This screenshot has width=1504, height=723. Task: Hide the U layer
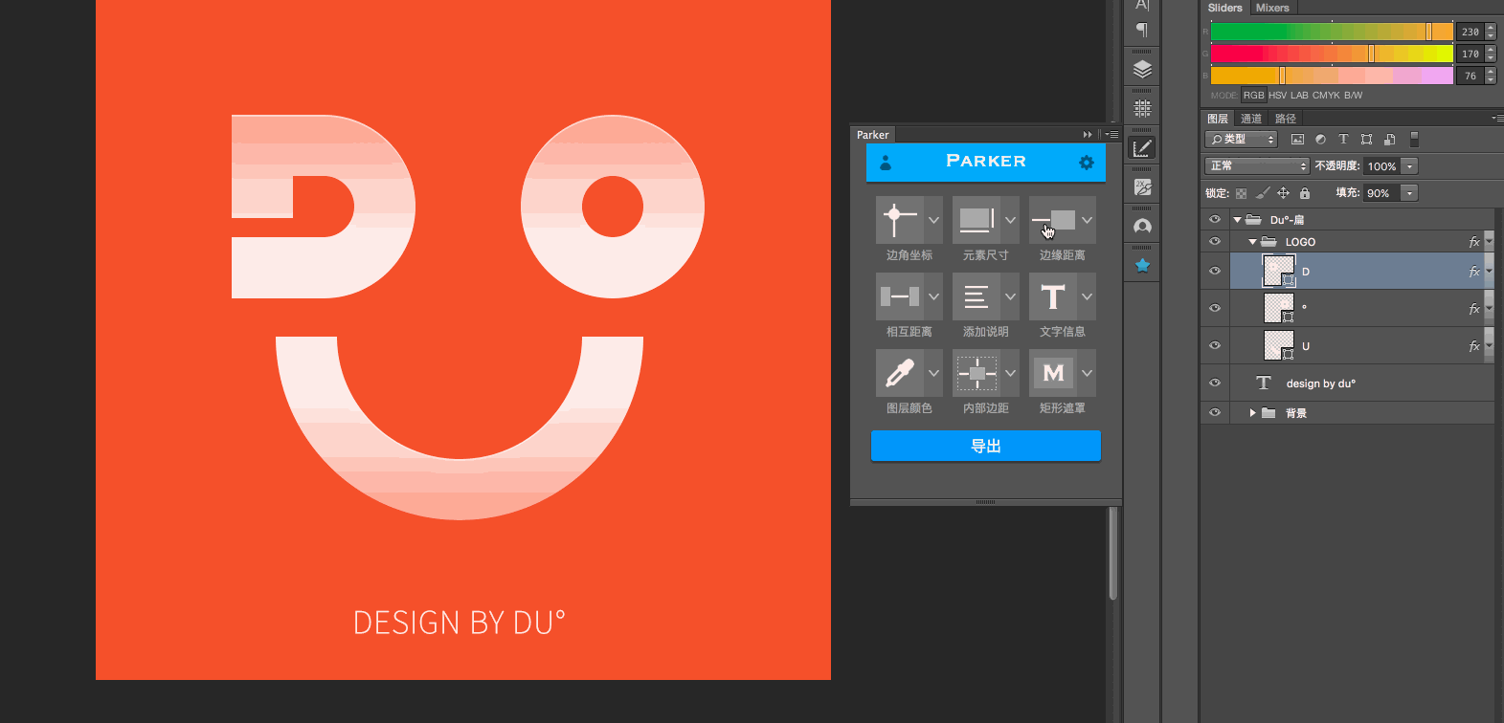click(1215, 346)
